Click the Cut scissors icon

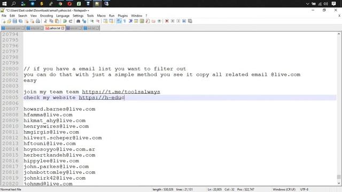pyautogui.click(x=45, y=21)
